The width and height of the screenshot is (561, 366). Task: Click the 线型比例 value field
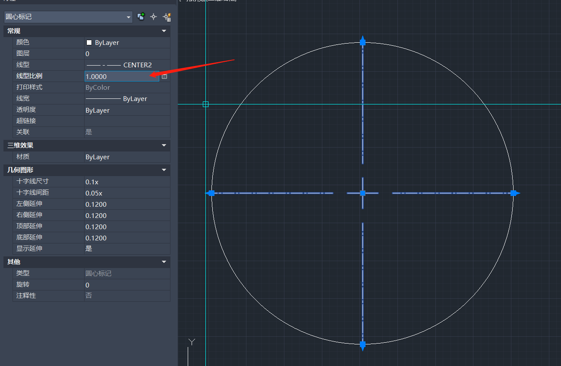[x=121, y=76]
